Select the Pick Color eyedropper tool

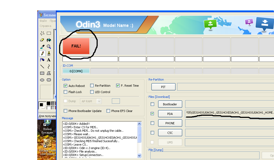click(x=42, y=47)
